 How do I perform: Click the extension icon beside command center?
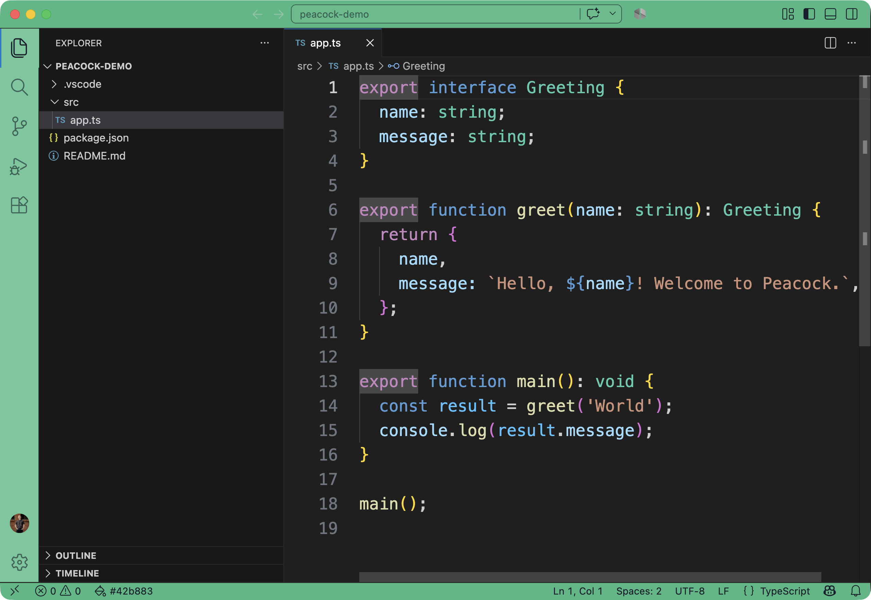[640, 14]
